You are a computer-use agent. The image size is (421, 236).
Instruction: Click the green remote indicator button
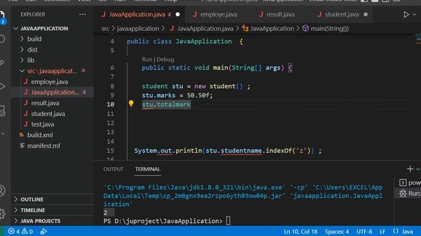pos(2,231)
